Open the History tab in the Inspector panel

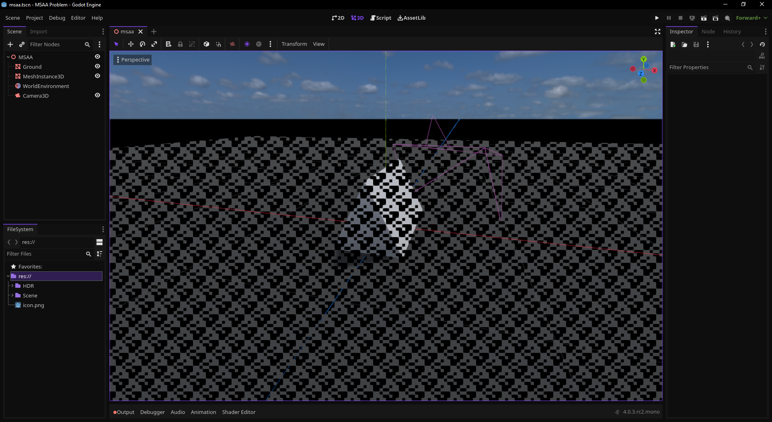[732, 31]
